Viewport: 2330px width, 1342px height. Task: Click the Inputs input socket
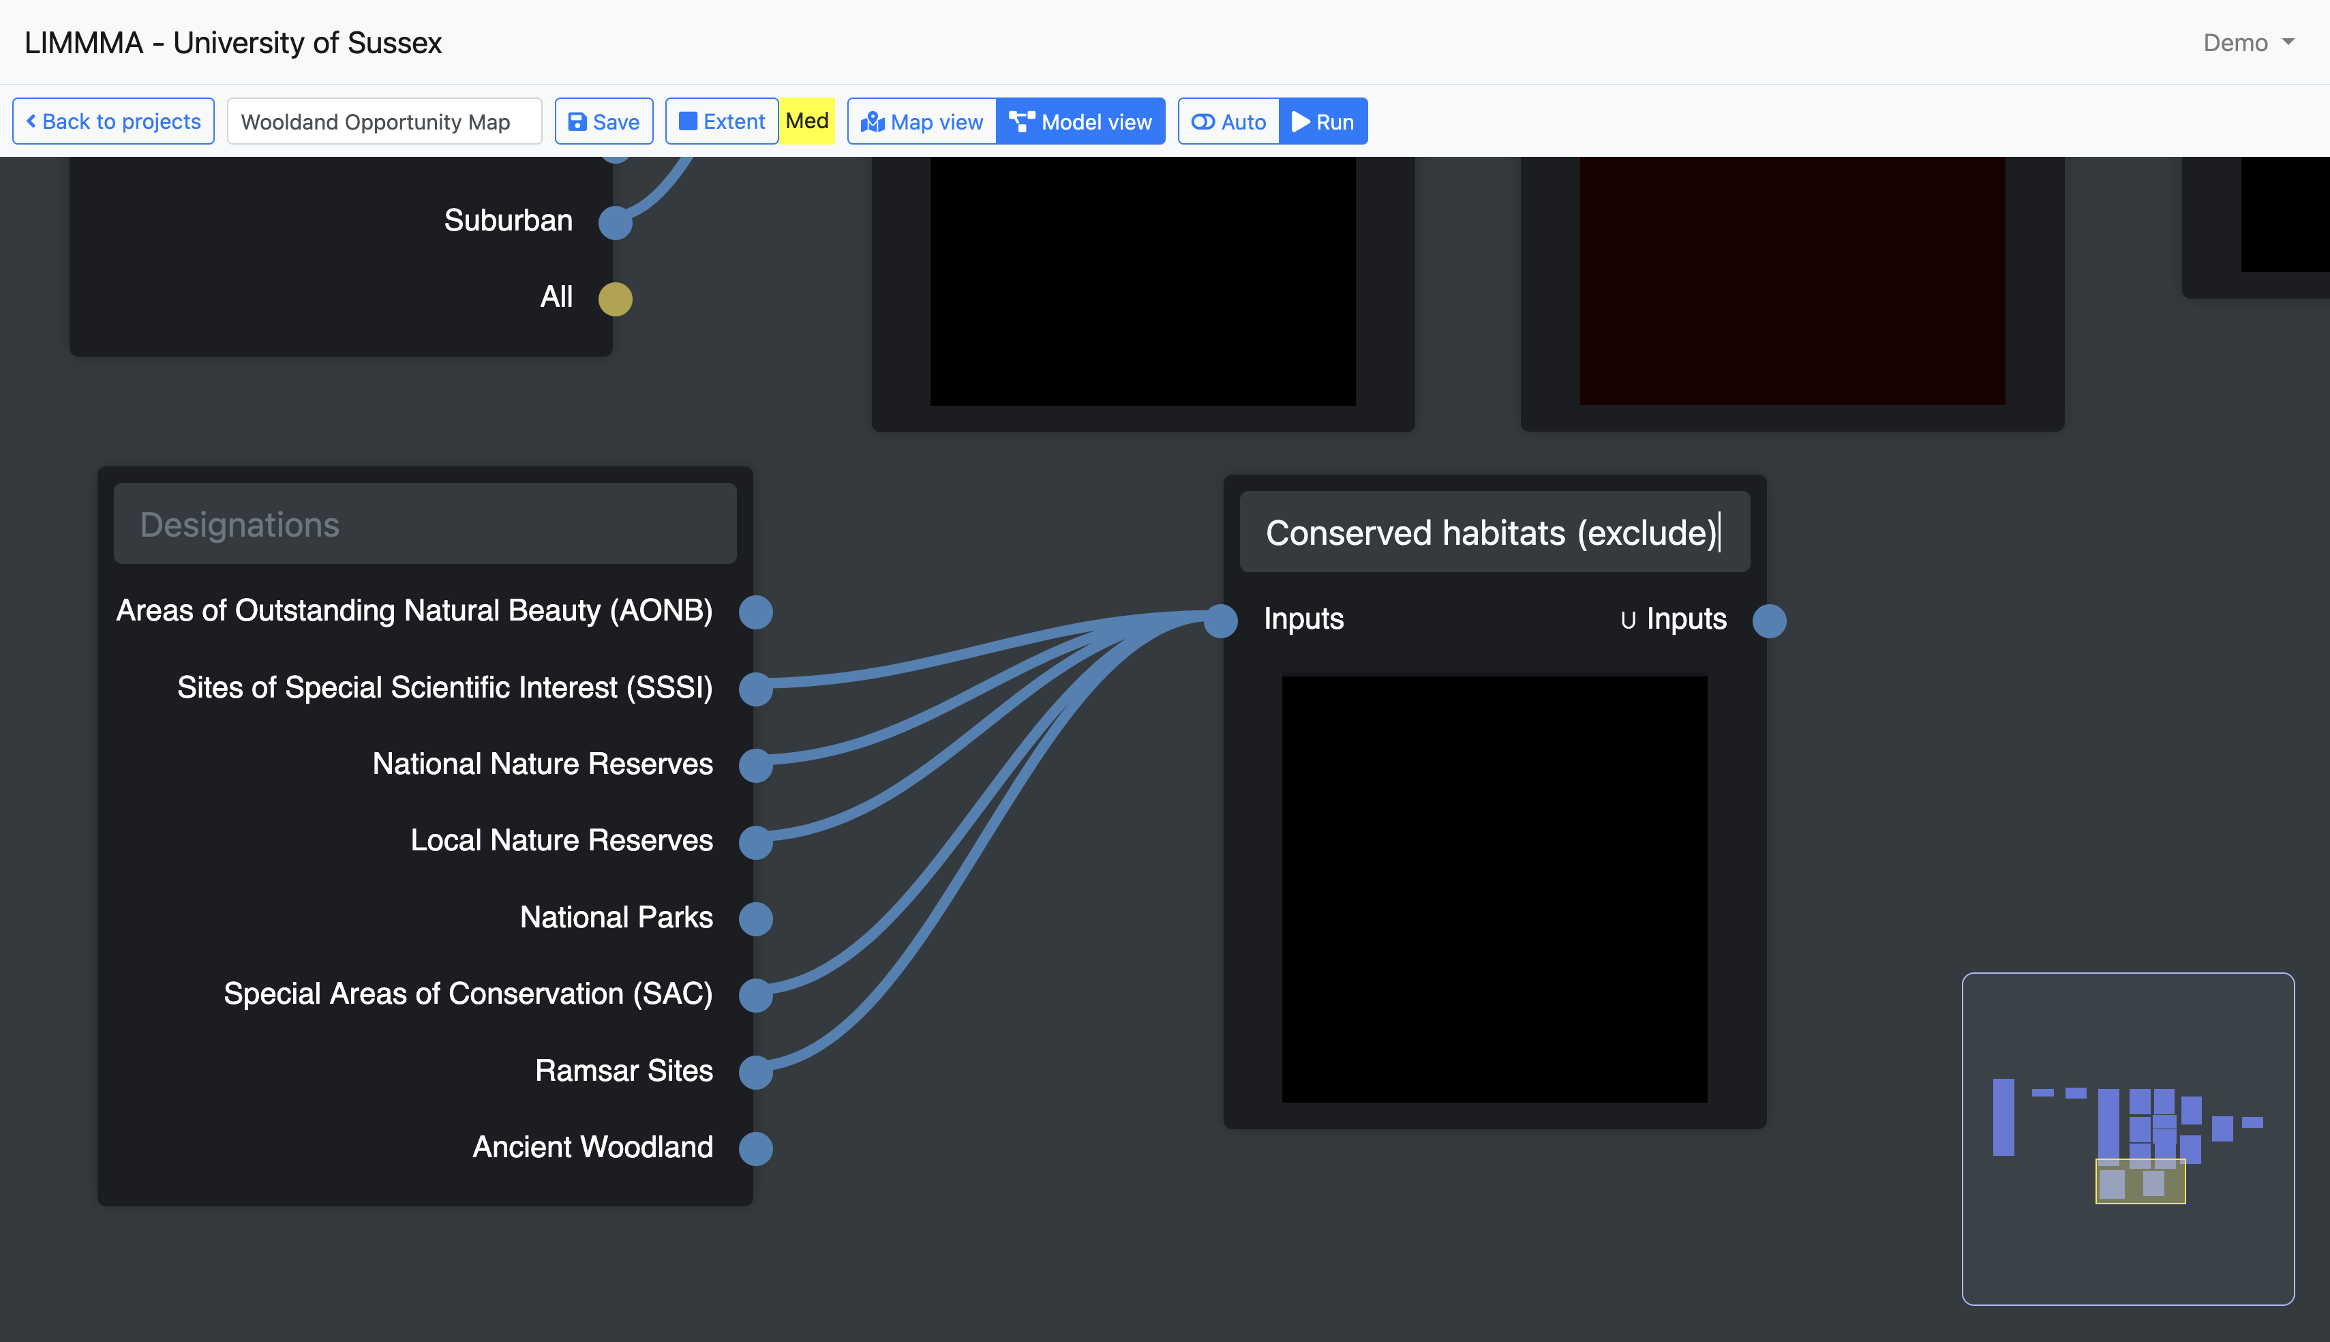coord(1221,621)
